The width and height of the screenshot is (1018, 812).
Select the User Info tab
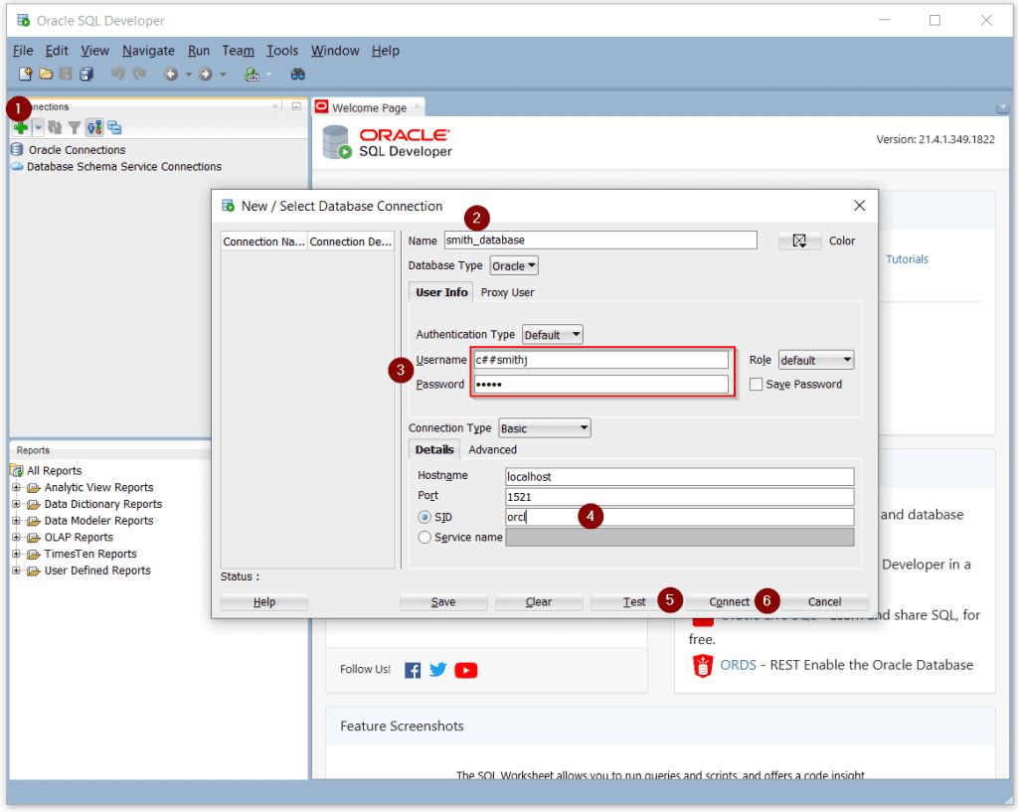point(441,293)
